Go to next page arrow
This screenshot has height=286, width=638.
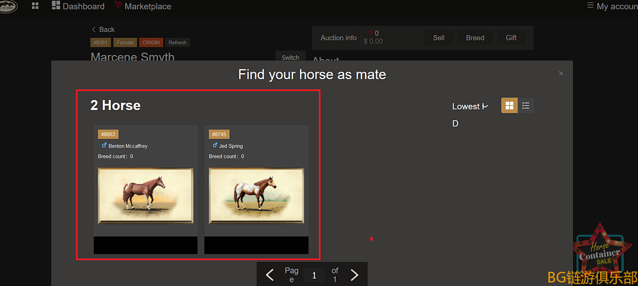(354, 275)
